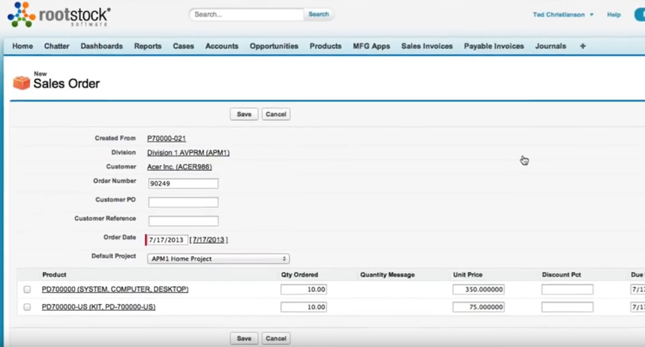Click the Customer PO input field
The image size is (645, 347).
pyautogui.click(x=183, y=202)
